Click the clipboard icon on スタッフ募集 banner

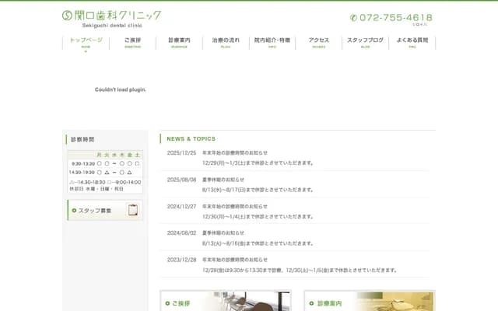click(x=132, y=210)
